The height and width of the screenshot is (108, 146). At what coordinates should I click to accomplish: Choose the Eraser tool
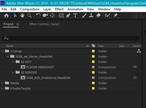pyautogui.click(x=98, y=16)
